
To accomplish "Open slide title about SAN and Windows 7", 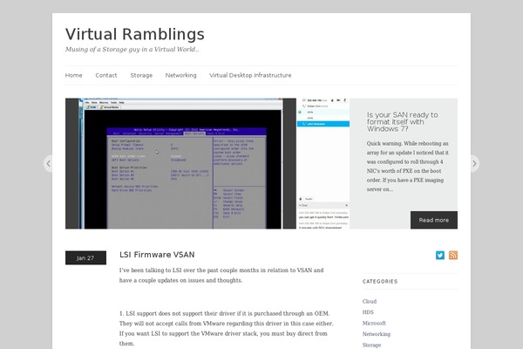I will click(402, 122).
